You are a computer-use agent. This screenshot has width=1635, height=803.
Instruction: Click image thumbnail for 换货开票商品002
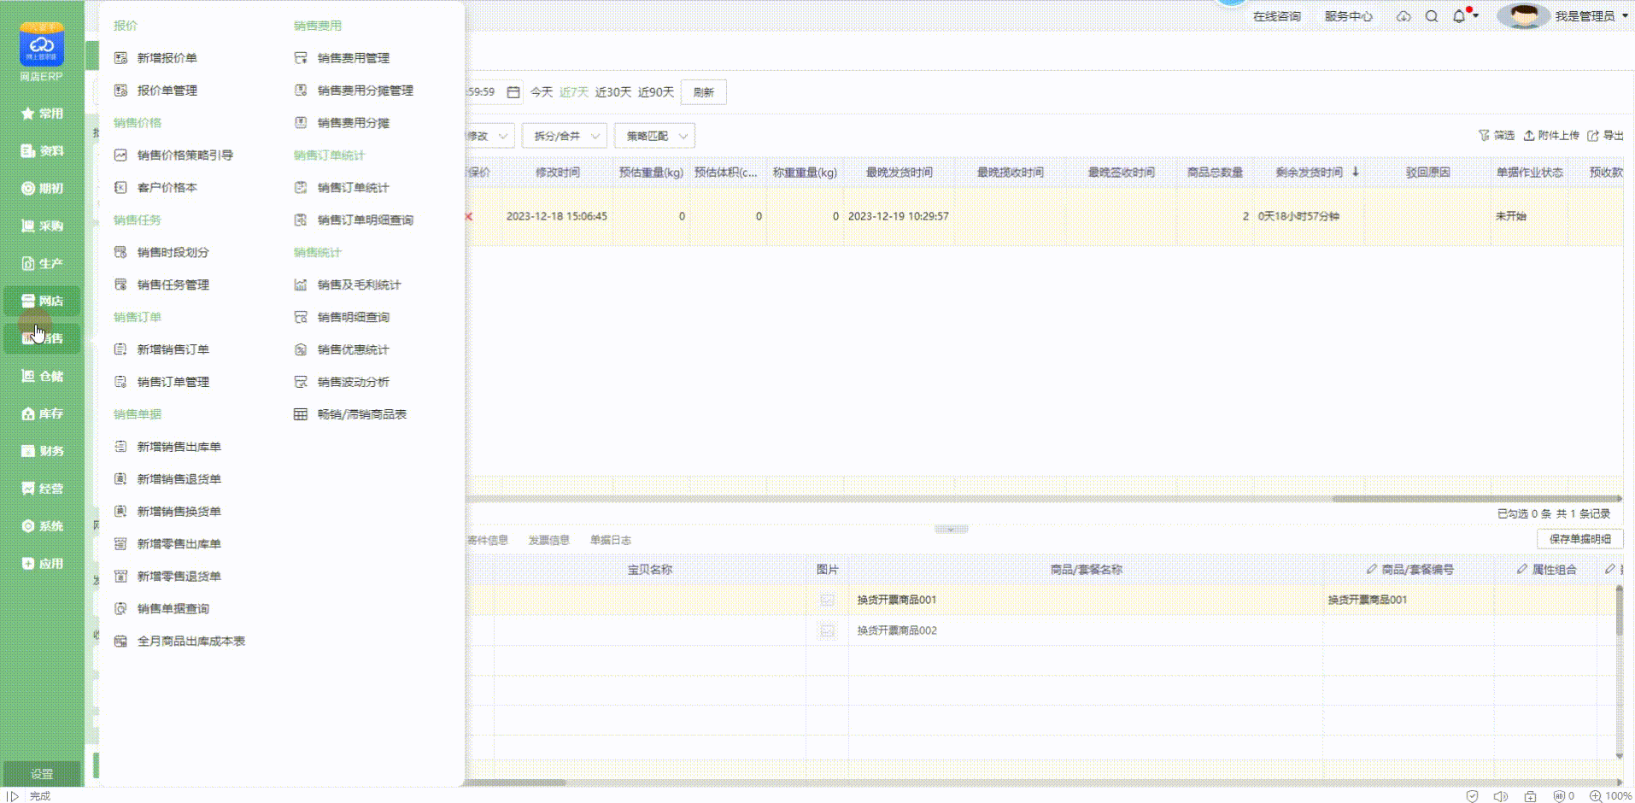pos(827,630)
